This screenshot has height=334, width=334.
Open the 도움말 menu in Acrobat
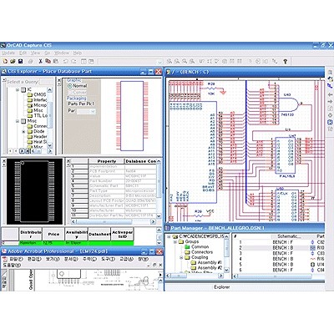12,265
